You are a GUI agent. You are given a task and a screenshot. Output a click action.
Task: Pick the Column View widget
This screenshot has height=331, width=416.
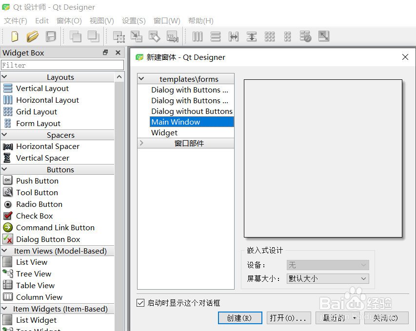33,297
